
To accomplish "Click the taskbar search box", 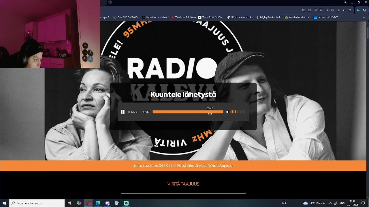I will (37, 203).
